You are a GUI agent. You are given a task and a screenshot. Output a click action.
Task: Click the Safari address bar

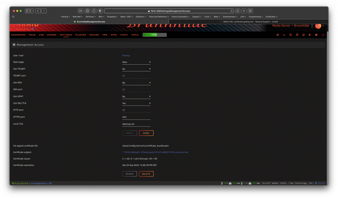[x=169, y=11]
